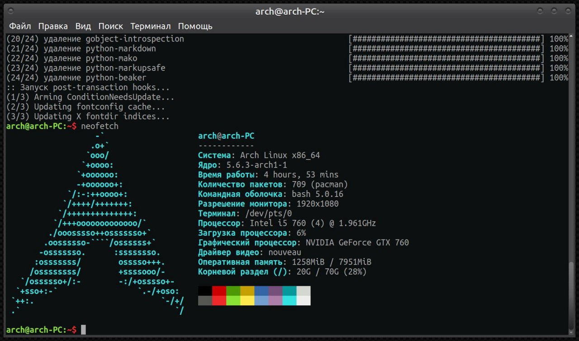Image resolution: width=579 pixels, height=341 pixels.
Task: Click 'Драйвер видео: nouveau' line
Action: click(x=249, y=252)
